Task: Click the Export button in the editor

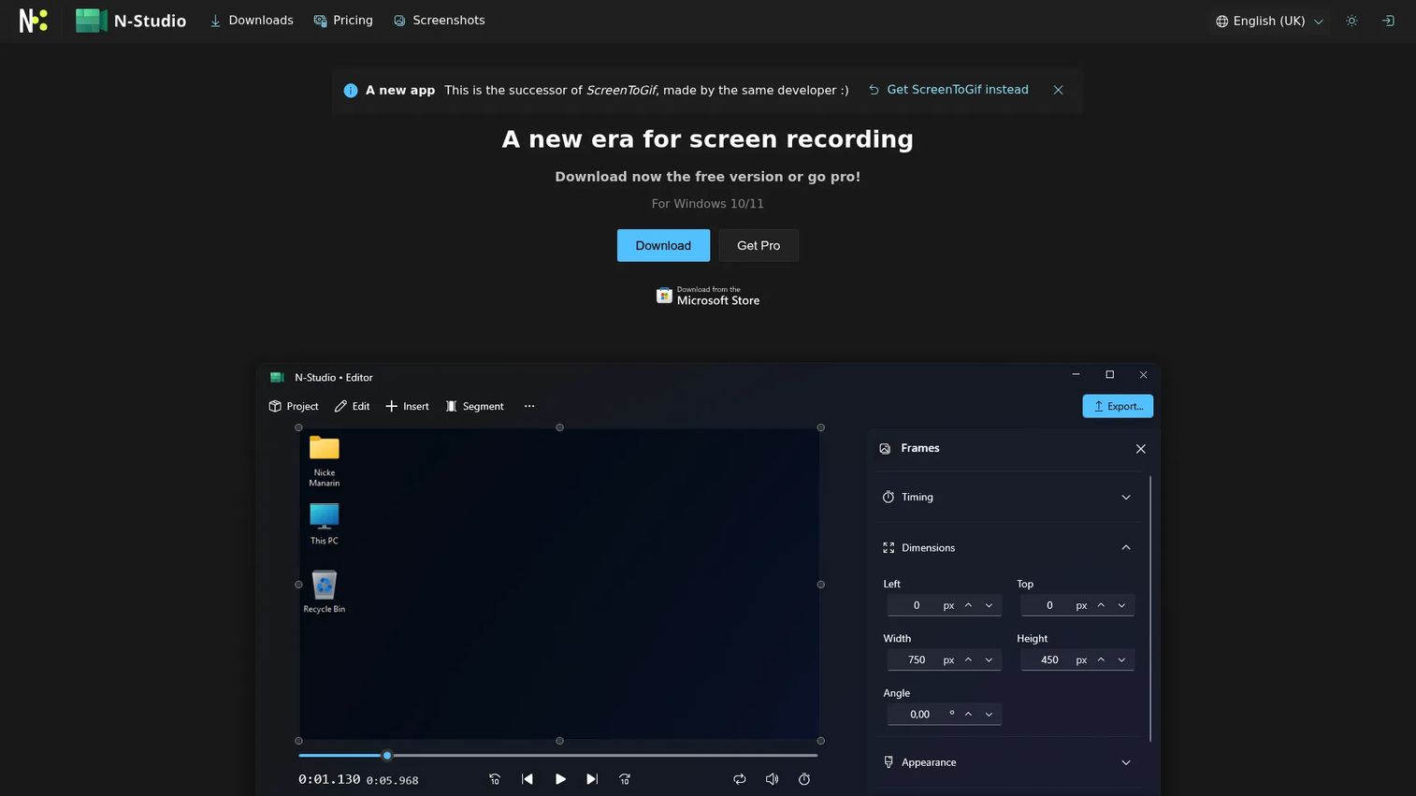Action: (1118, 406)
